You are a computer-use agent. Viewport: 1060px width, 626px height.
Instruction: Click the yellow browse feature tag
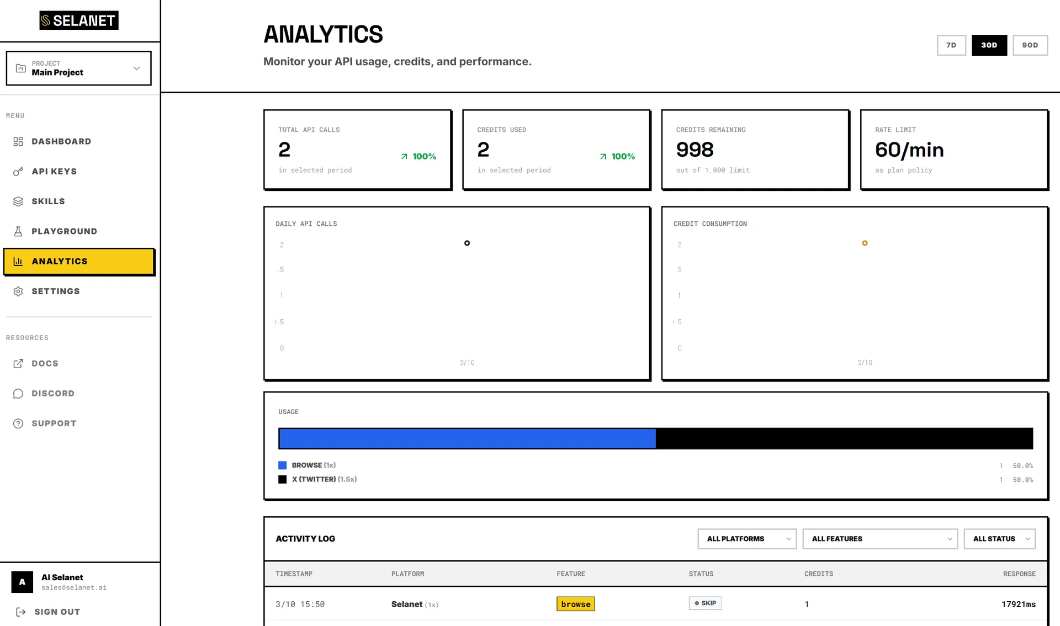coord(575,604)
